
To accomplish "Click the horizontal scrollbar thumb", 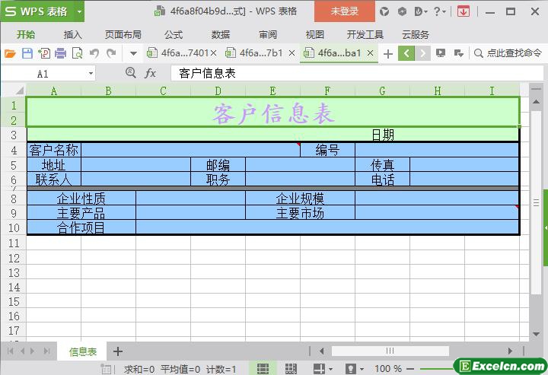I will coord(390,351).
